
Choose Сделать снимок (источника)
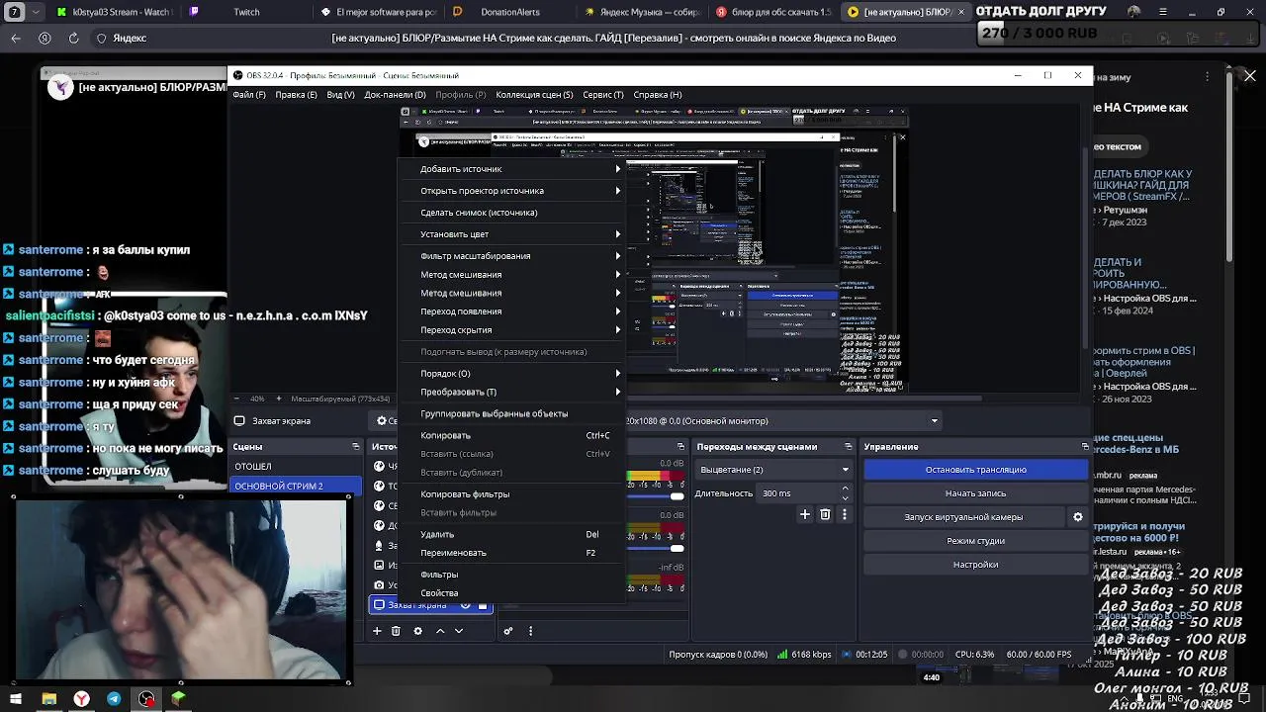tap(512, 213)
